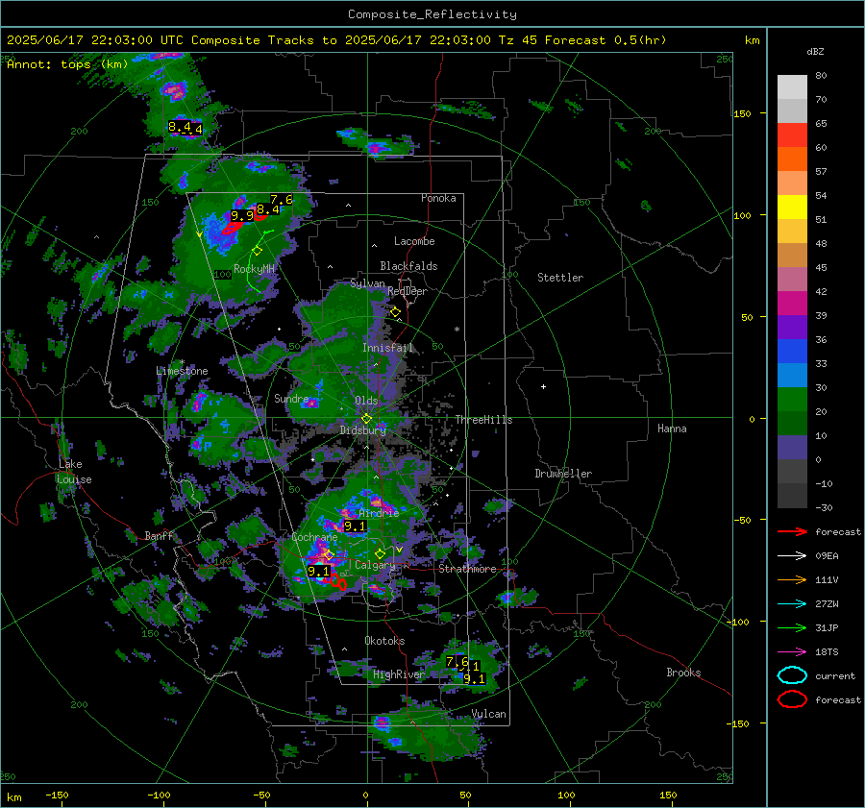Select the Brooks label

pos(683,673)
